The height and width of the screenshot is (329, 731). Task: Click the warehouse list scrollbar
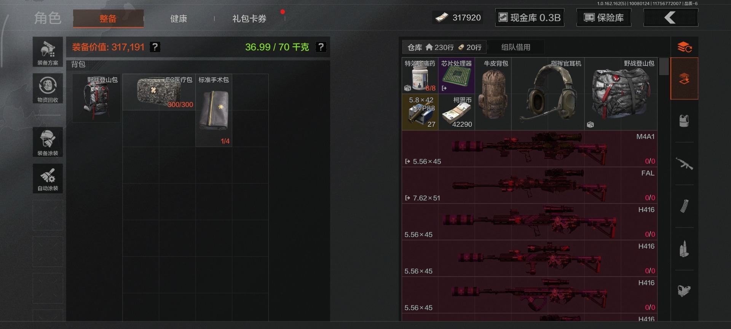664,66
